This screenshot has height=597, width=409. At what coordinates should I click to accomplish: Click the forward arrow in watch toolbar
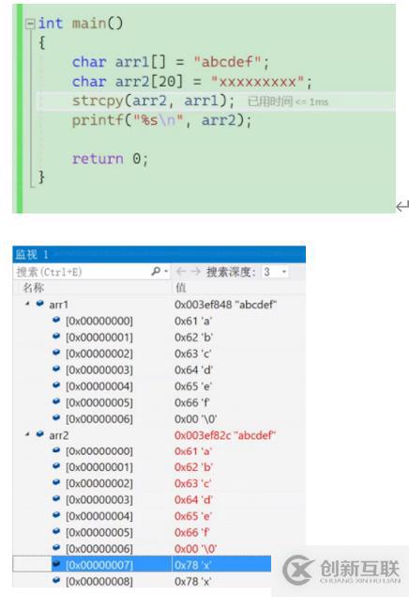click(195, 272)
